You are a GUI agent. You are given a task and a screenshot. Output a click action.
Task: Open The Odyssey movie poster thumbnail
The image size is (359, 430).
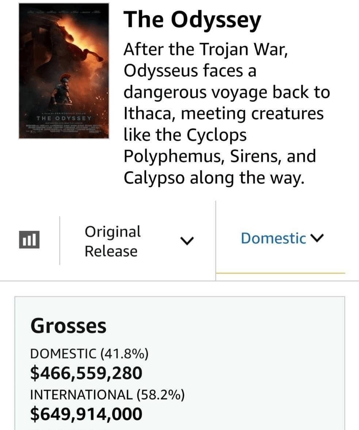[64, 71]
